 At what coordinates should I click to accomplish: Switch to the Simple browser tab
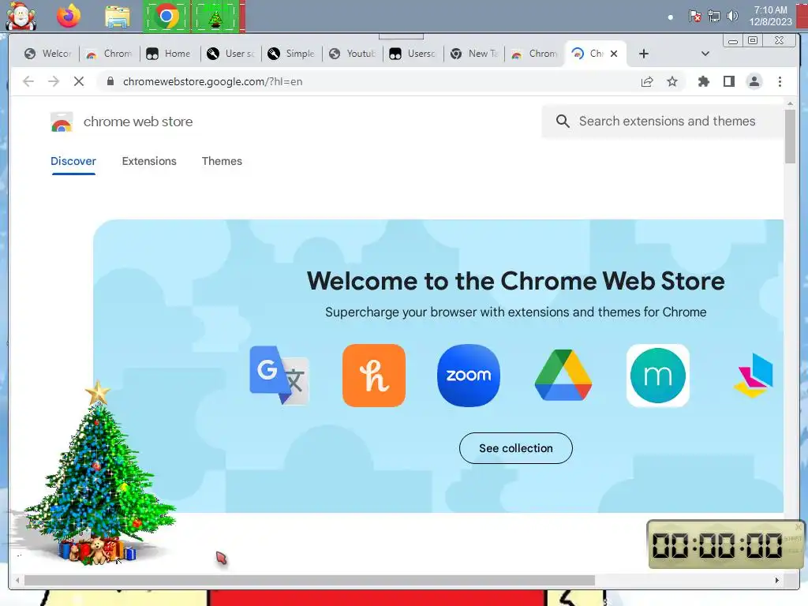tap(291, 54)
